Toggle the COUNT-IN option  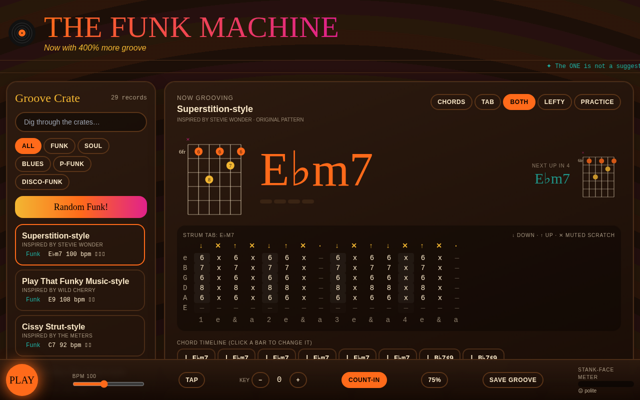tap(364, 380)
